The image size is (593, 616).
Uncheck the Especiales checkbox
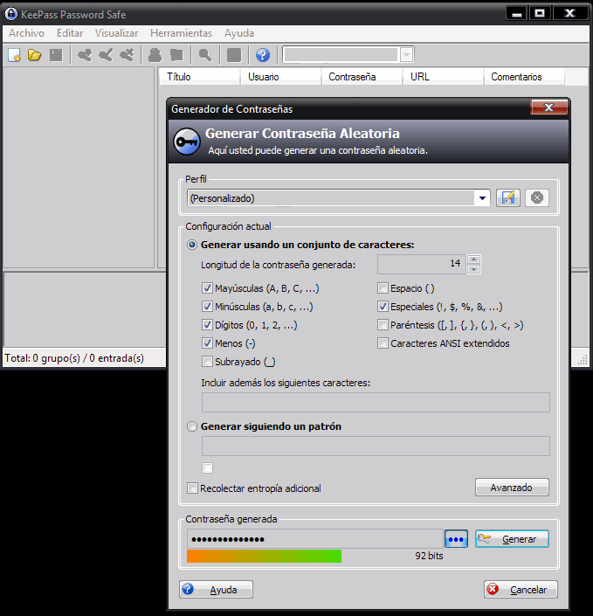(383, 307)
